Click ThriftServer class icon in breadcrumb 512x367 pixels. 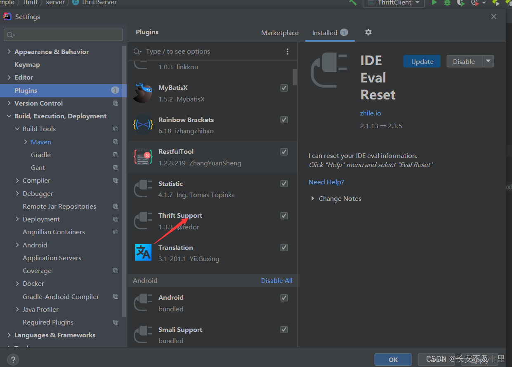point(76,2)
